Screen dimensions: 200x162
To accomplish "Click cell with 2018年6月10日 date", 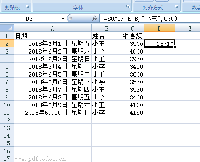I will 53,113.
